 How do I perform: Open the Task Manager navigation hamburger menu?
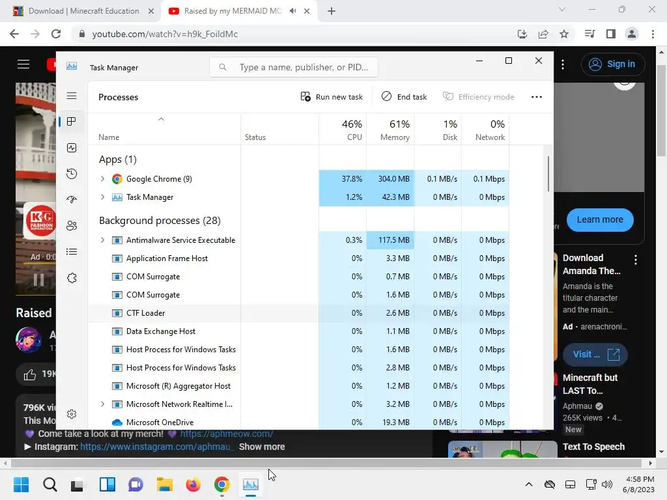[72, 96]
